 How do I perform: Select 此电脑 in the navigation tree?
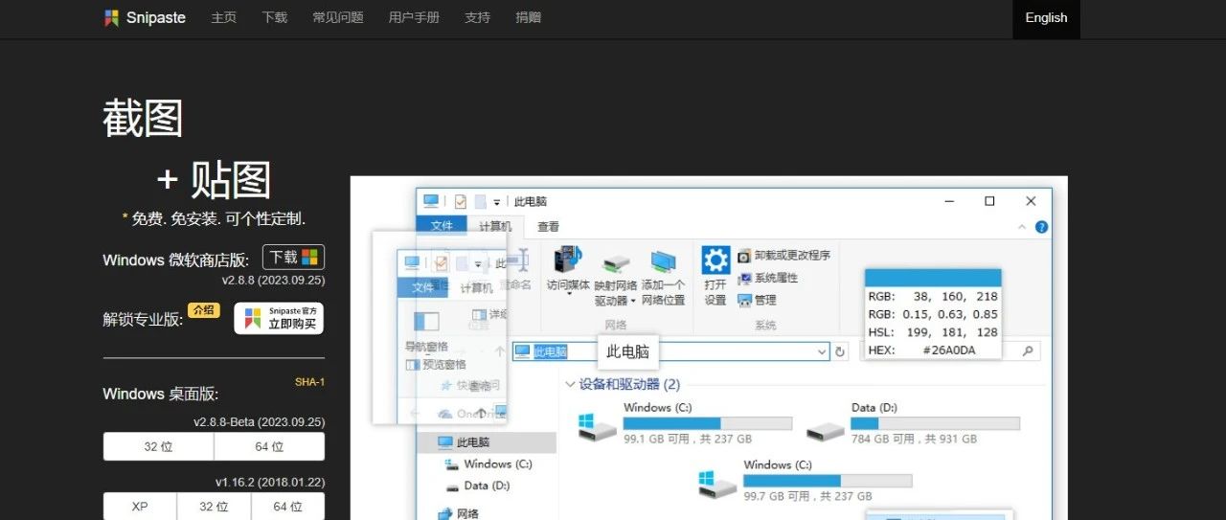pos(473,442)
